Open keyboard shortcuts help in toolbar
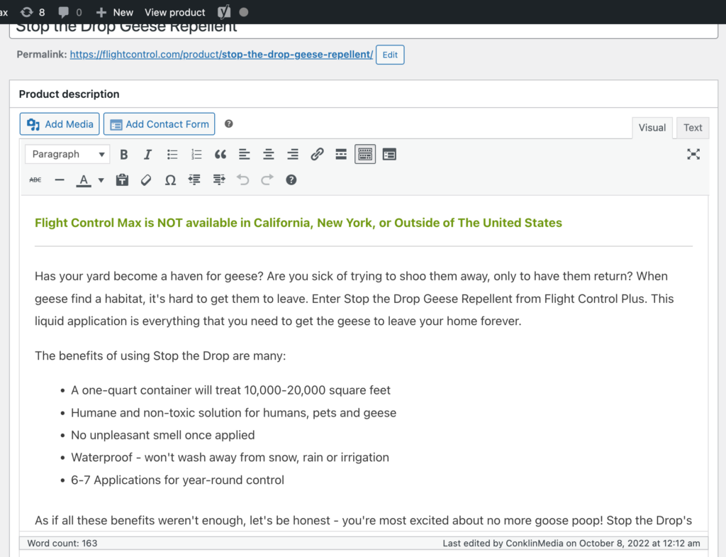 click(291, 180)
